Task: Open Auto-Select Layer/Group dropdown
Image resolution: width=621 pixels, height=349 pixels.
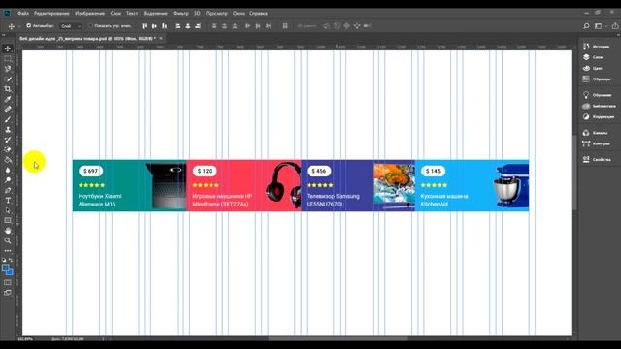Action: click(71, 26)
